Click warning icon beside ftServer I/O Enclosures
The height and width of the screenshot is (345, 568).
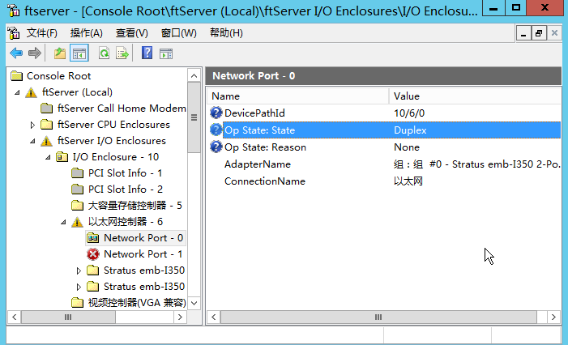click(x=46, y=141)
